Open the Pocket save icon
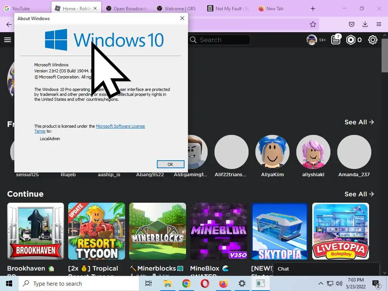The width and height of the screenshot is (388, 291). [x=351, y=24]
